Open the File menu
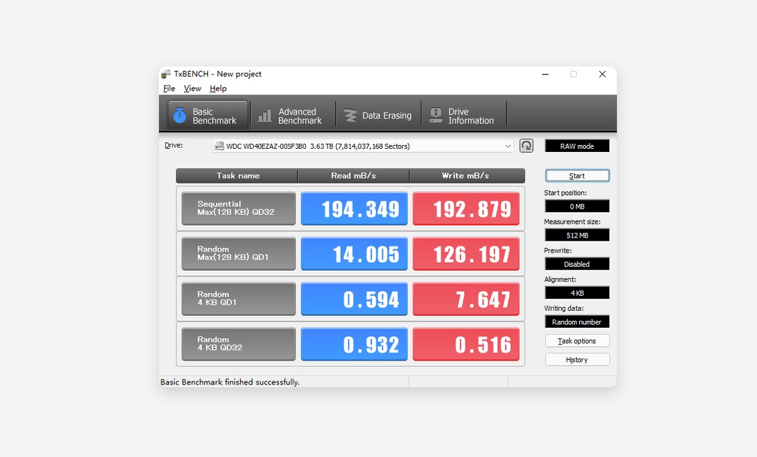Screen dimensions: 757x457 click(169, 89)
